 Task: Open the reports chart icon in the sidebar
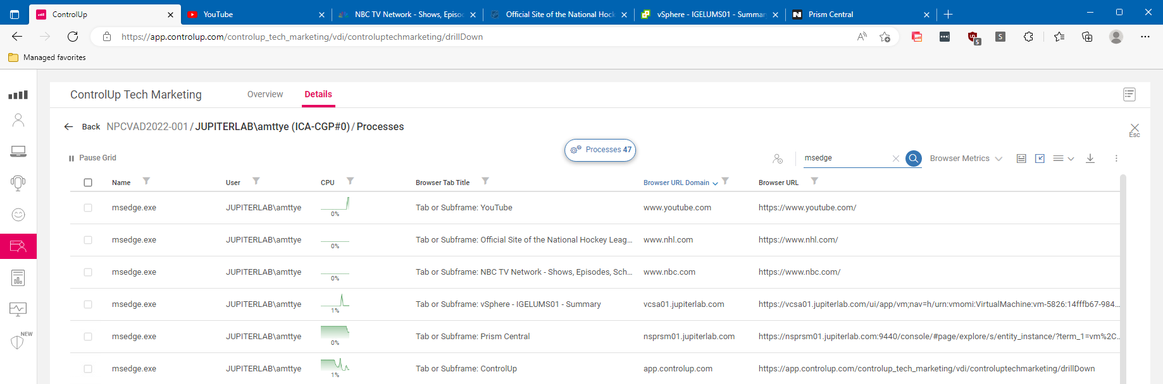[18, 278]
